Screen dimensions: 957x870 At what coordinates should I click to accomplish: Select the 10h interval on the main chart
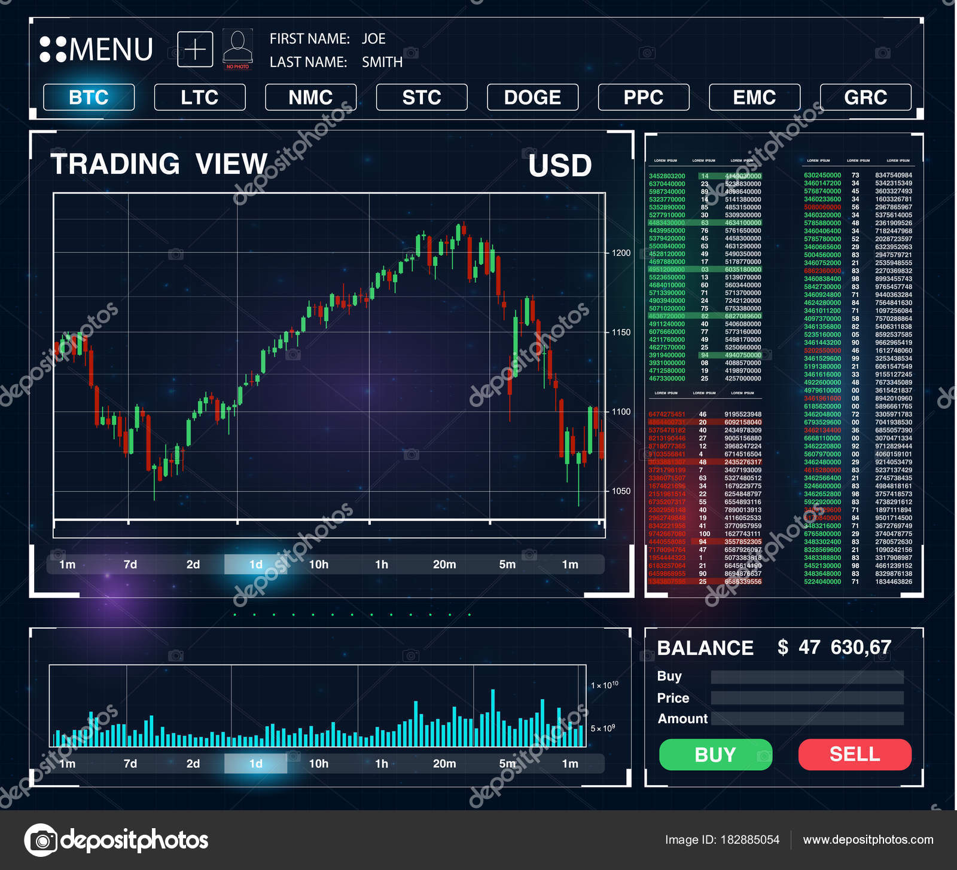tap(319, 563)
